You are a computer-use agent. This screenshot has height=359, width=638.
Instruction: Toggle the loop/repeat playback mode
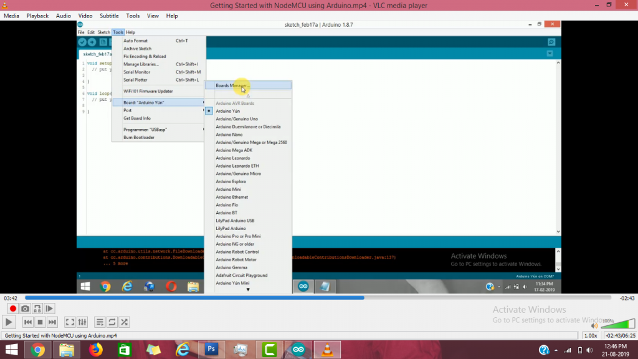tap(112, 322)
